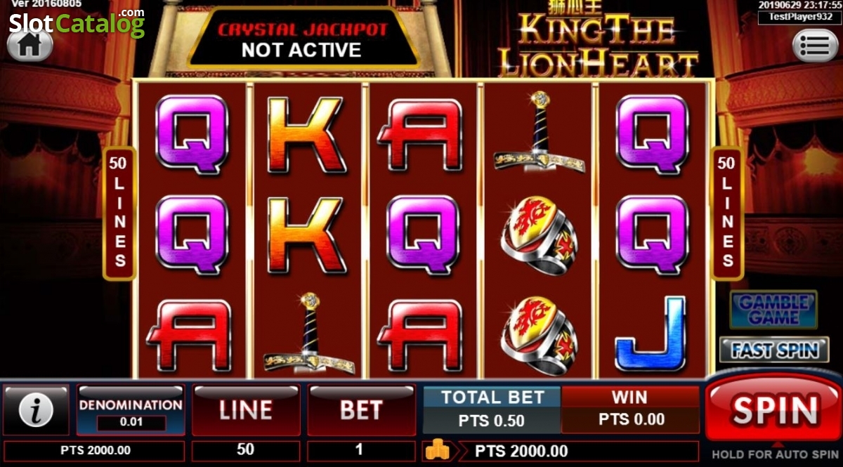Click the Crystal Jackpot Not Active banner
The image size is (843, 467).
301,39
